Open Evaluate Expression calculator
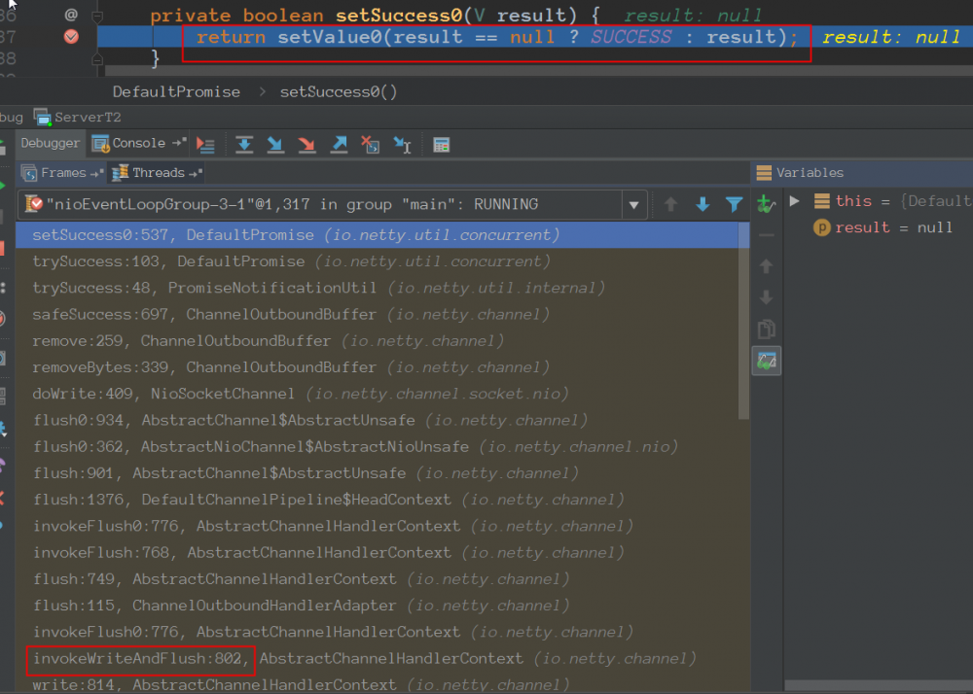This screenshot has height=694, width=973. coord(442,144)
